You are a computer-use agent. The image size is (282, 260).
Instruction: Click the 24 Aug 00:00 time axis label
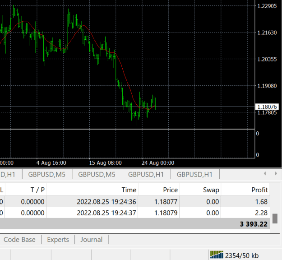158,163
